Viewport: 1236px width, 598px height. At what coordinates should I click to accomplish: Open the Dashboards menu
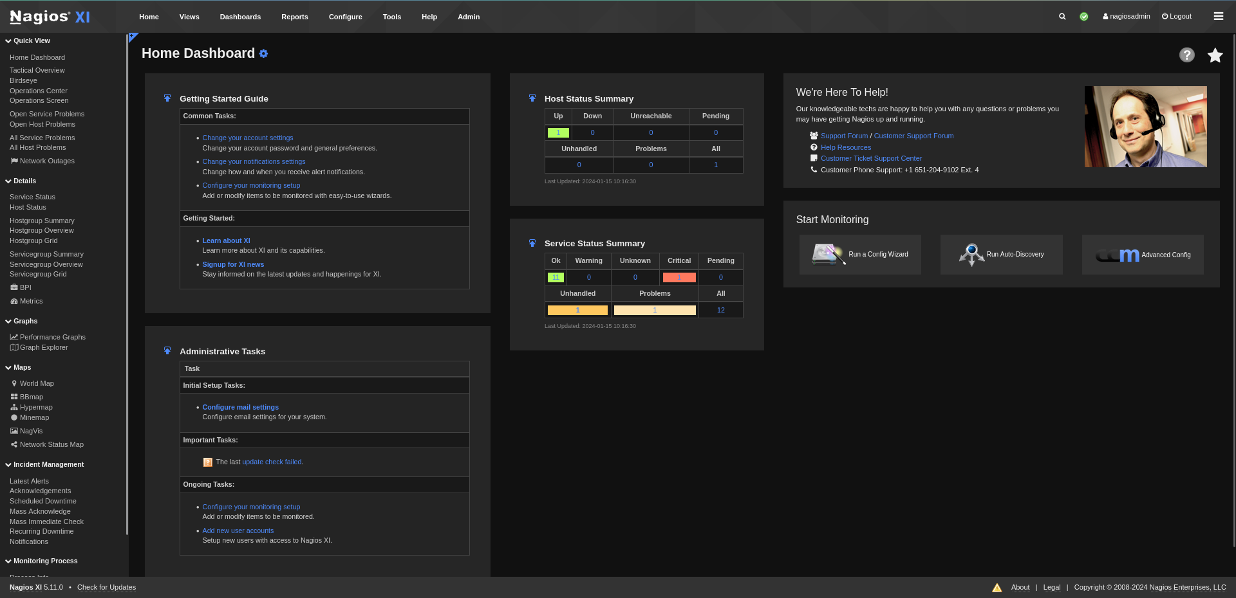coord(240,17)
